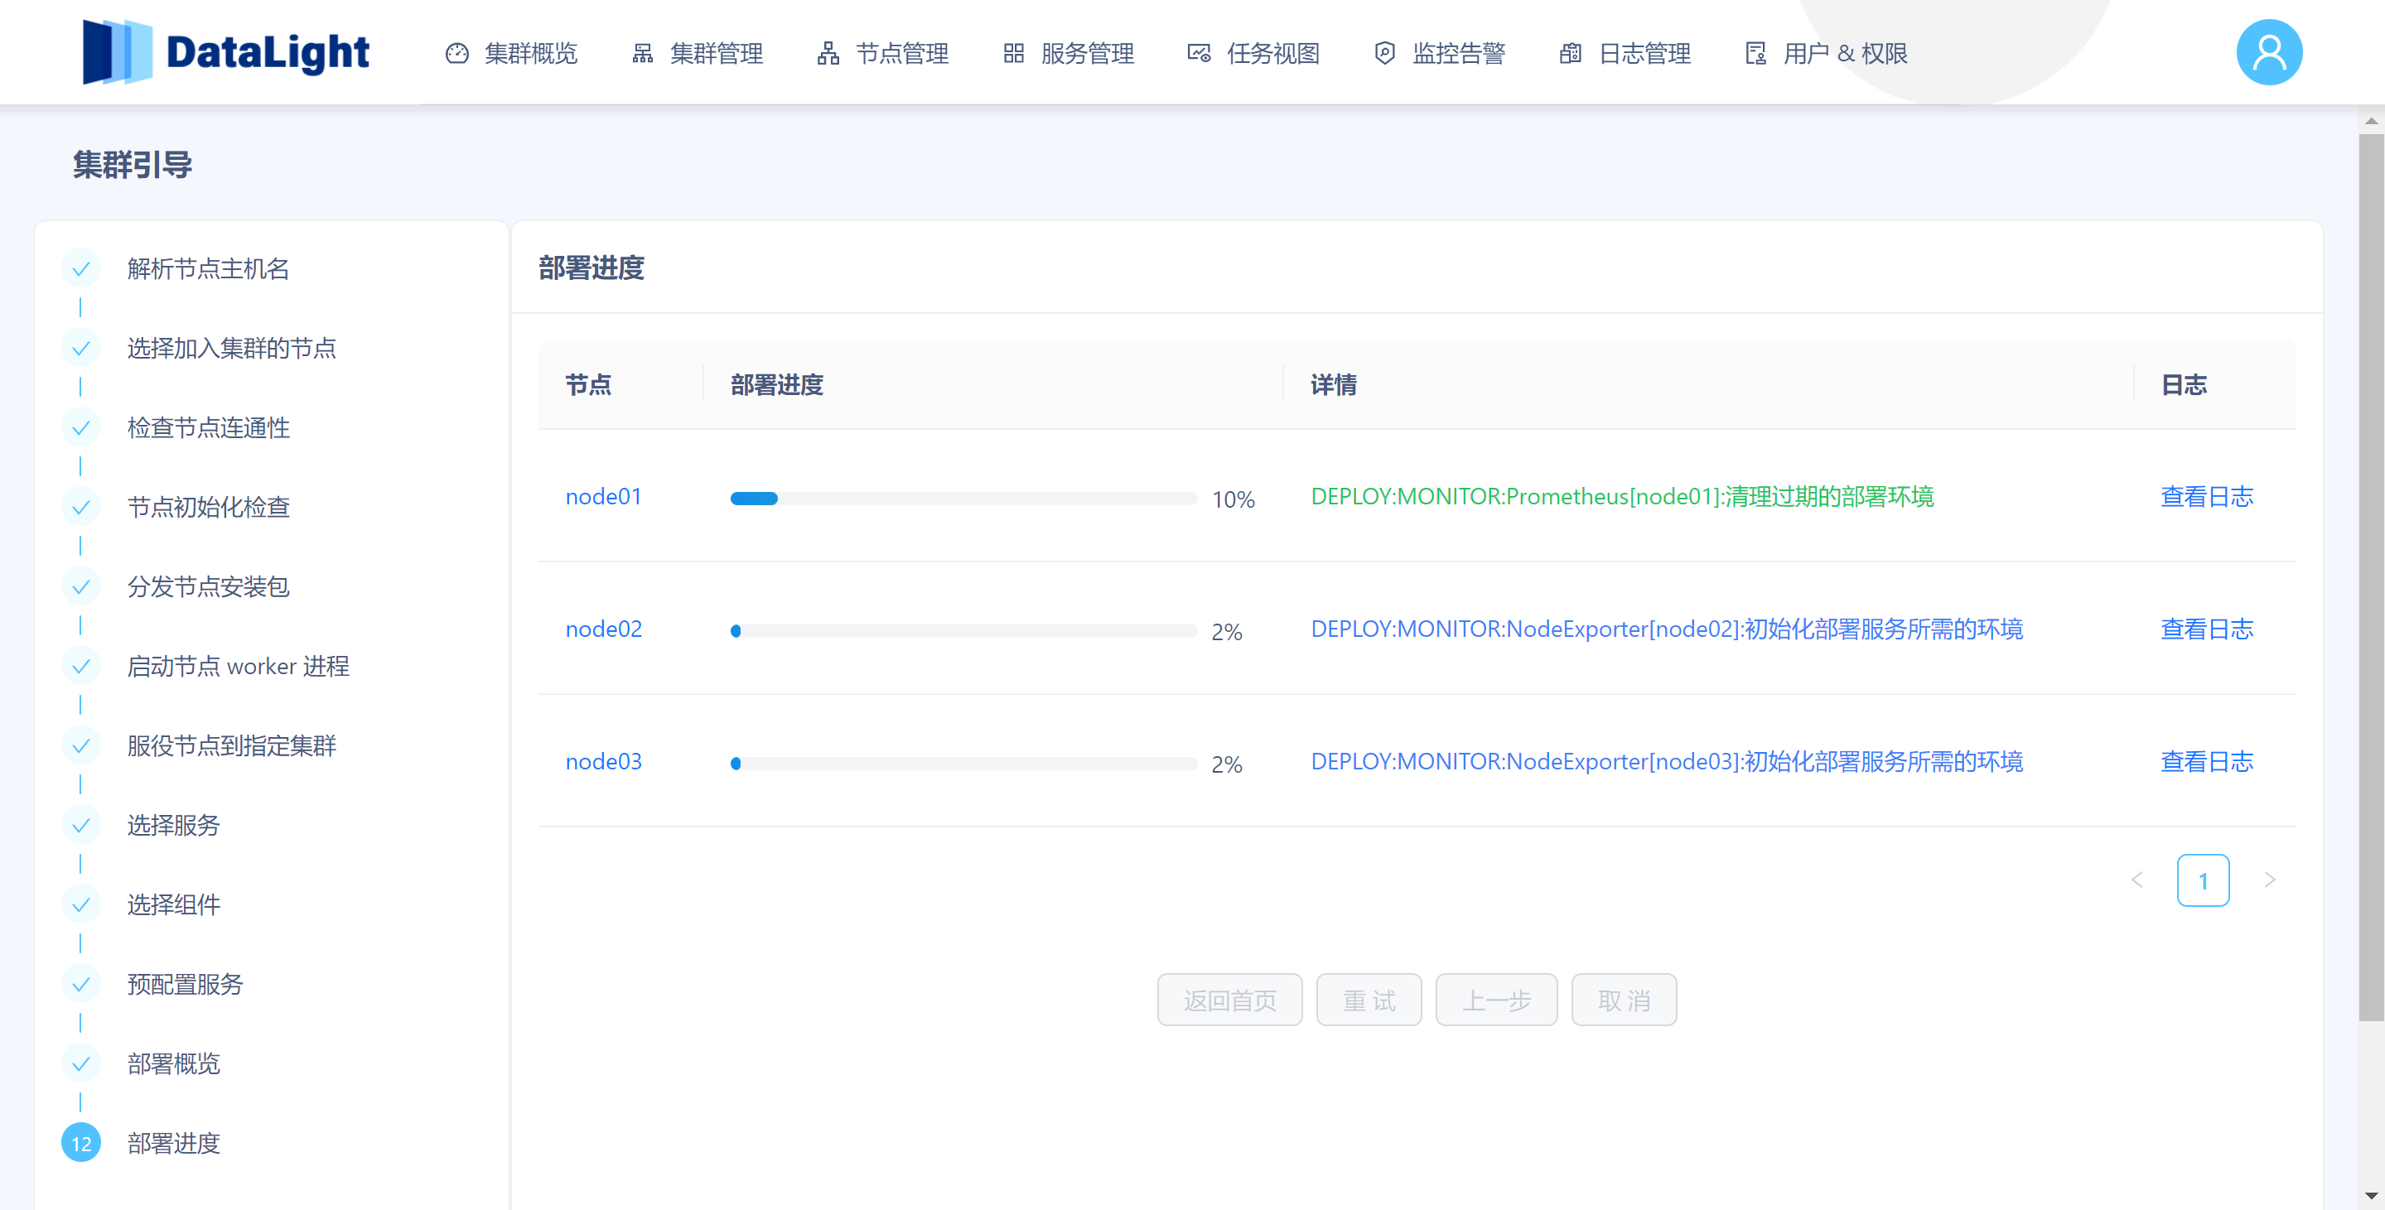
Task: Click the 集群概览 dashboard gauge icon
Action: click(457, 54)
